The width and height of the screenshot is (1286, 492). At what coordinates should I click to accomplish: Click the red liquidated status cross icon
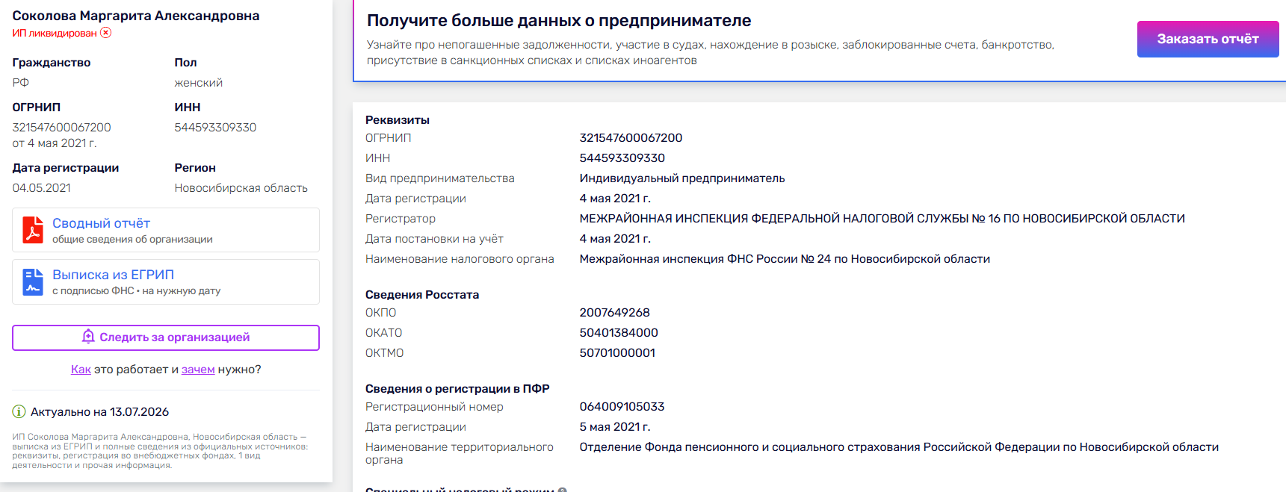point(106,32)
